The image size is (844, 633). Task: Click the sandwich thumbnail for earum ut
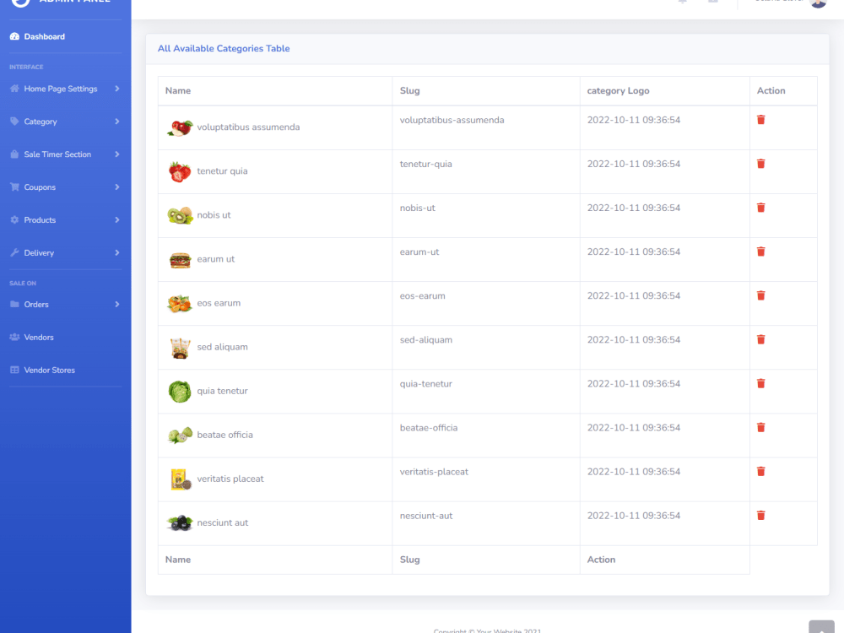180,260
